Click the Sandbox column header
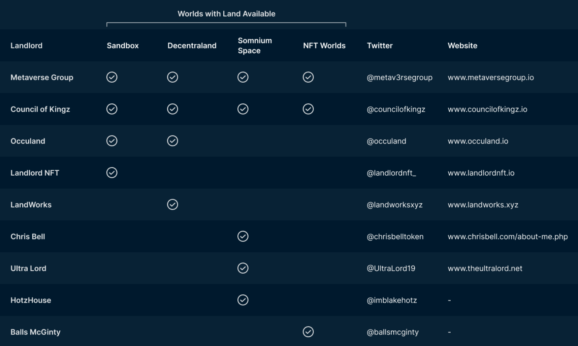 coord(122,45)
